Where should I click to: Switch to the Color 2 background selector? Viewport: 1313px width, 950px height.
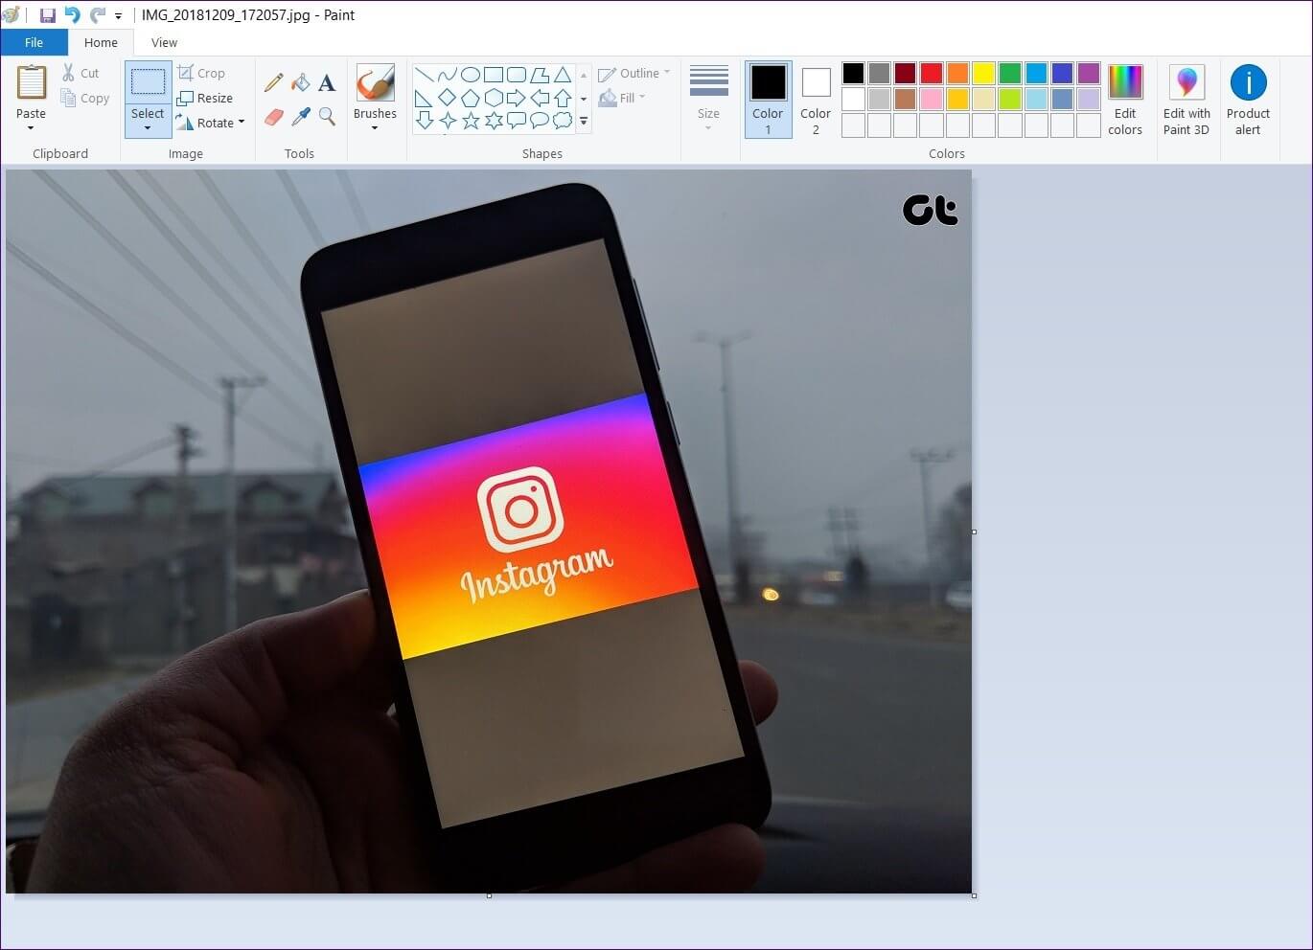(x=816, y=100)
